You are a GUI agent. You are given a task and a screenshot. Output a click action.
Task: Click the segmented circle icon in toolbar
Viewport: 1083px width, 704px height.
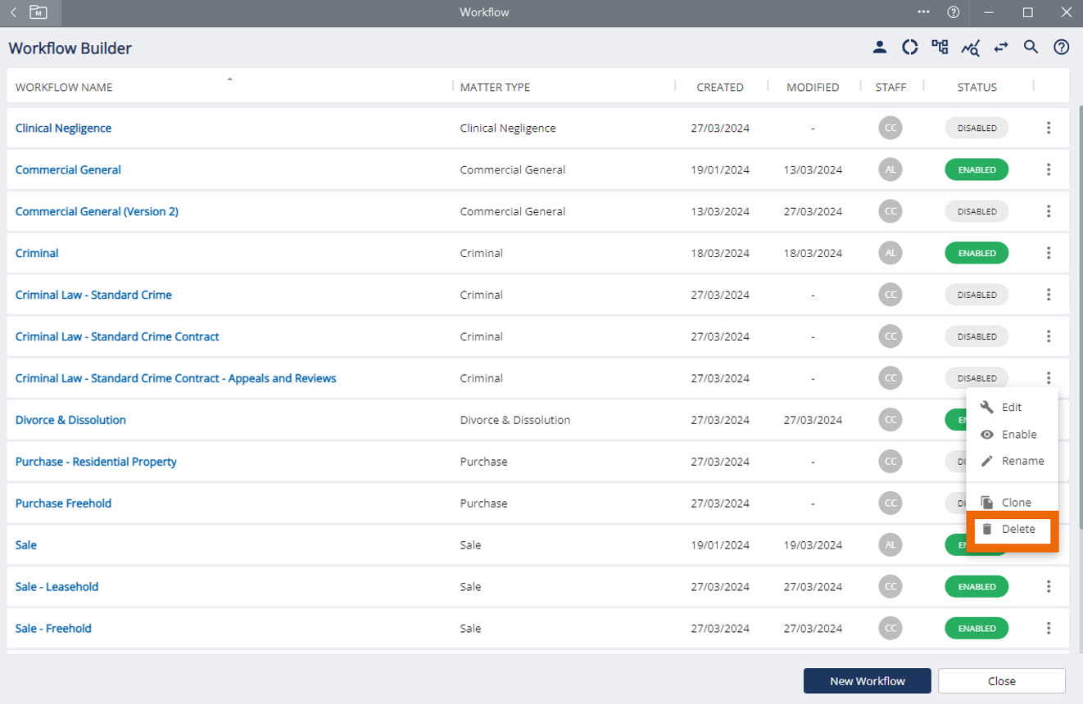[x=910, y=47]
